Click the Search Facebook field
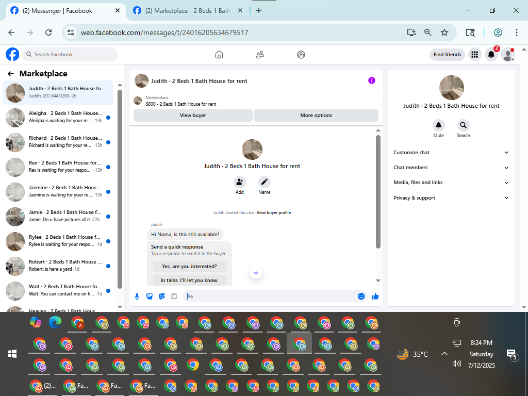The width and height of the screenshot is (528, 396). click(70, 55)
